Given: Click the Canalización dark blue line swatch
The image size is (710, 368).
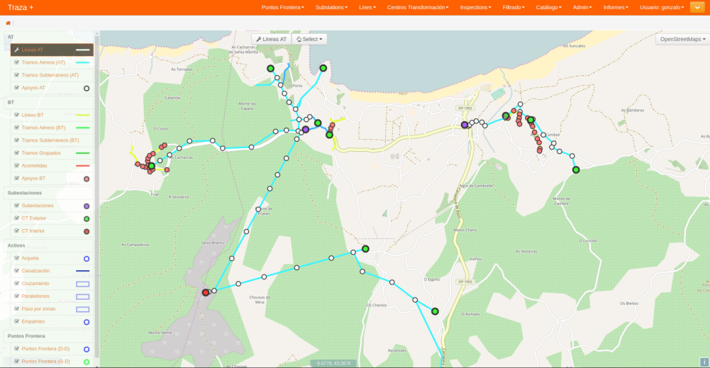Looking at the screenshot, I should [x=82, y=271].
